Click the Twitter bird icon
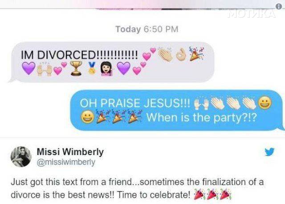This screenshot has width=285, height=204. click(269, 152)
